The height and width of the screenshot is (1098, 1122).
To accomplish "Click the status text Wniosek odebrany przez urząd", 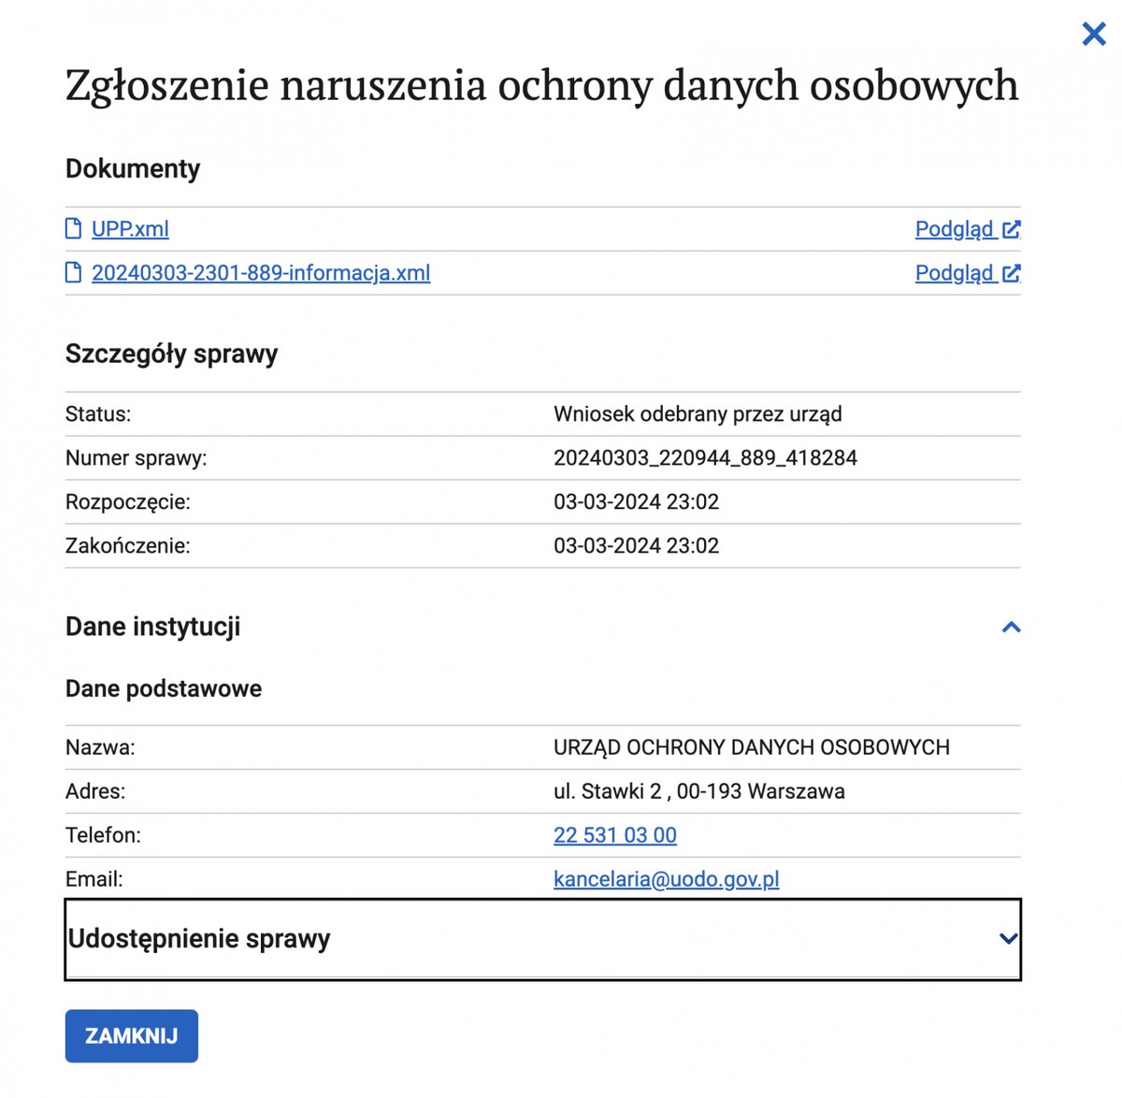I will [x=698, y=414].
